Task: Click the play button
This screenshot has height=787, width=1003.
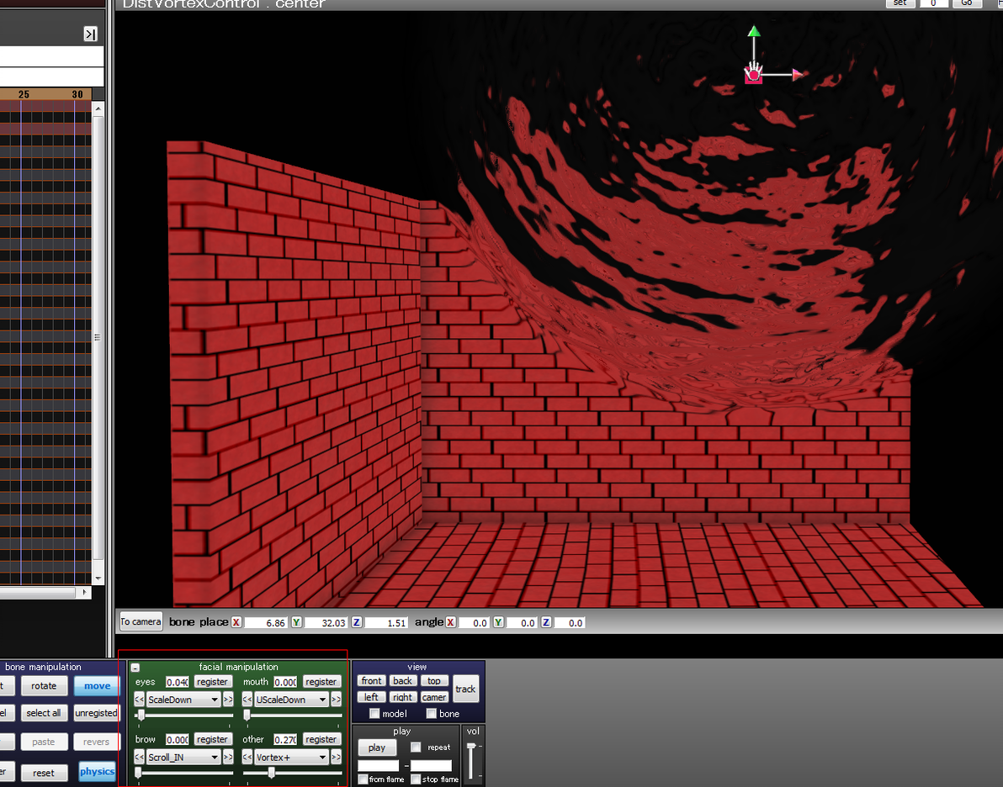Action: click(377, 747)
